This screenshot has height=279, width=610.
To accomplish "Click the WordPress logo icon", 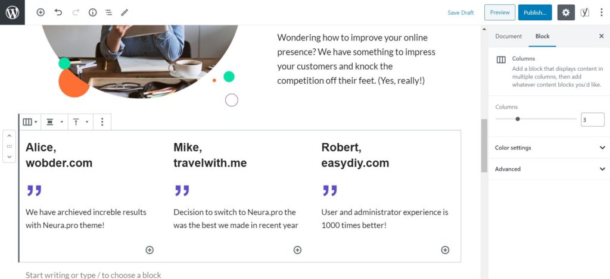I will pyautogui.click(x=13, y=12).
